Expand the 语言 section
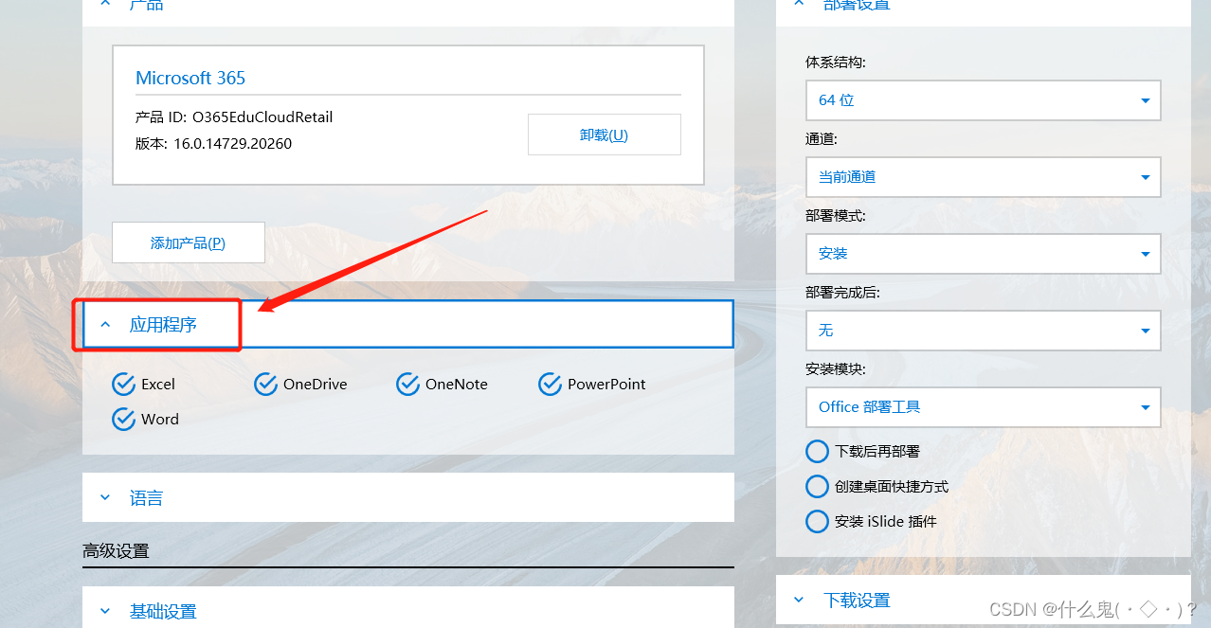 [x=105, y=496]
